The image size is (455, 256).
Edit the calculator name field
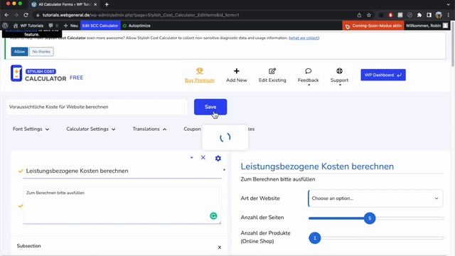(x=97, y=107)
